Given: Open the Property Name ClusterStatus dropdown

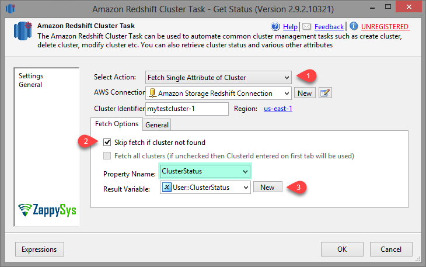Looking at the screenshot, I should (x=205, y=171).
